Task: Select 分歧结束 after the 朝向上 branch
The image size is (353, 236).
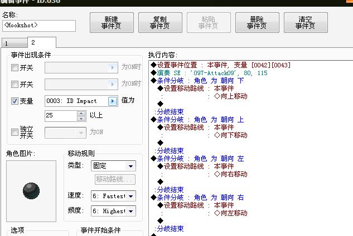Action: (x=170, y=151)
